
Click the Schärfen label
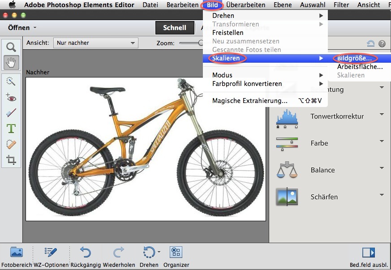(324, 197)
